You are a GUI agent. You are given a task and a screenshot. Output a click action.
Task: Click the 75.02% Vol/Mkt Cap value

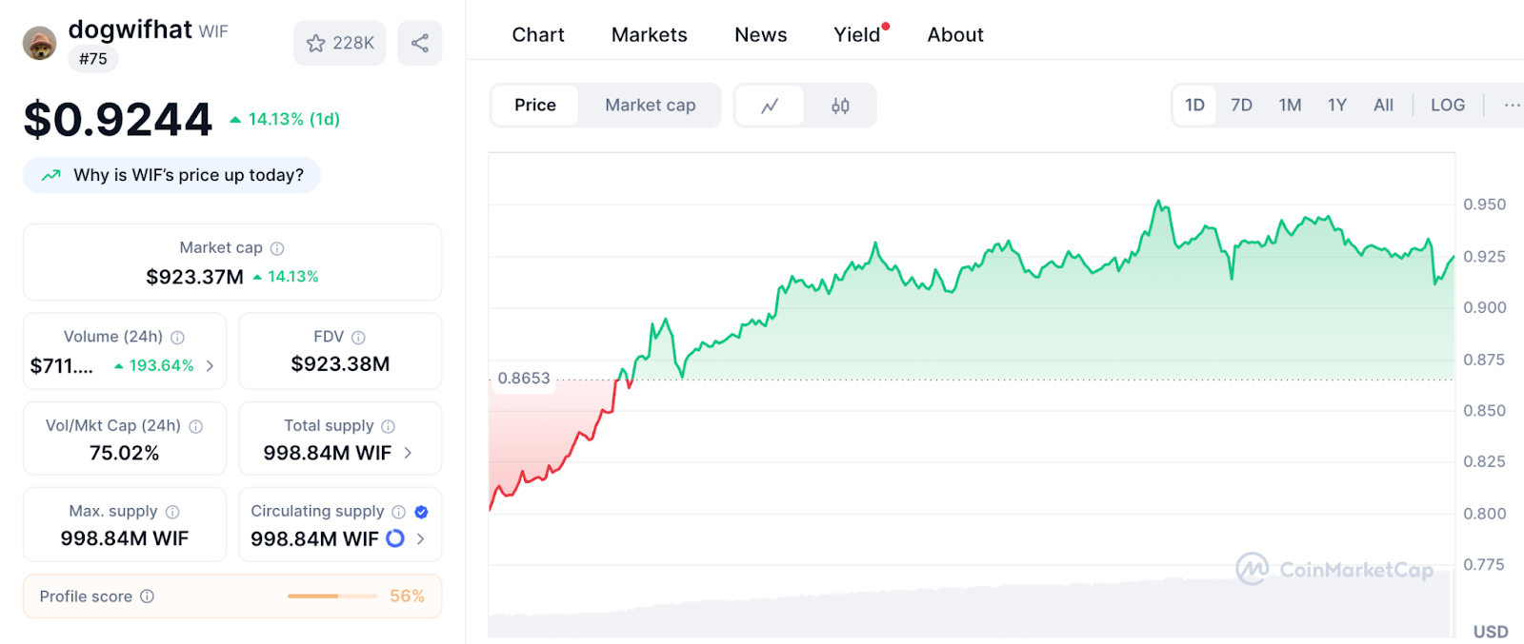[125, 453]
